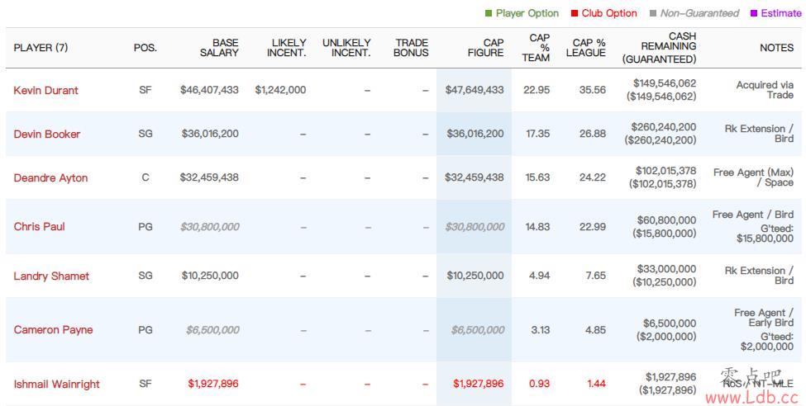
Task: Click Booker's cash remaining $260,240,200
Action: coord(664,127)
